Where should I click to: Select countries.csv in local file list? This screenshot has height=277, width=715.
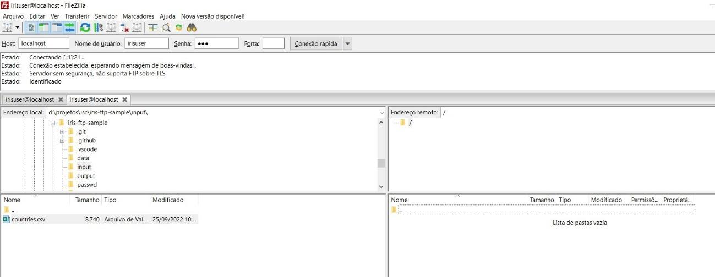coord(100,219)
